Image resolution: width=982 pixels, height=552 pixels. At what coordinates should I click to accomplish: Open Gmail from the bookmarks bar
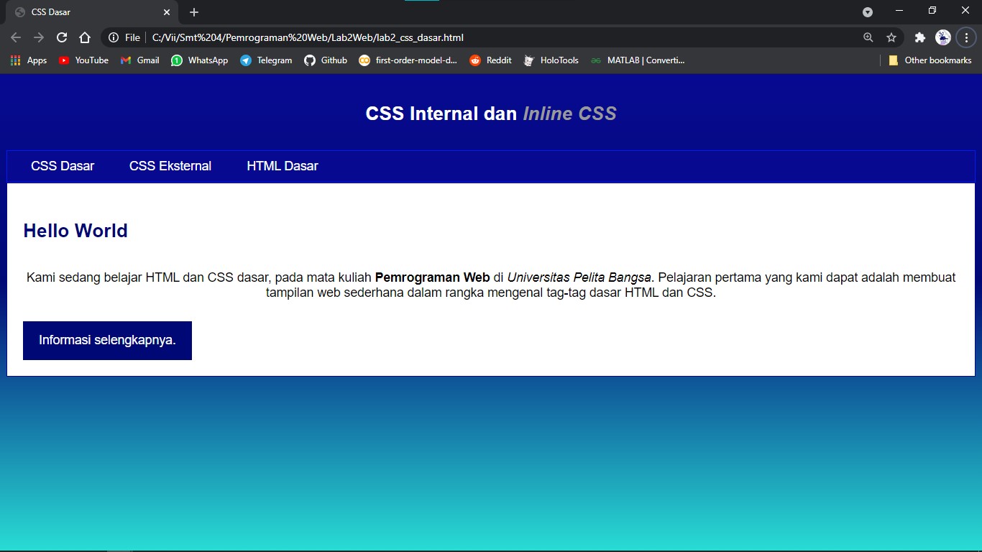[x=139, y=60]
